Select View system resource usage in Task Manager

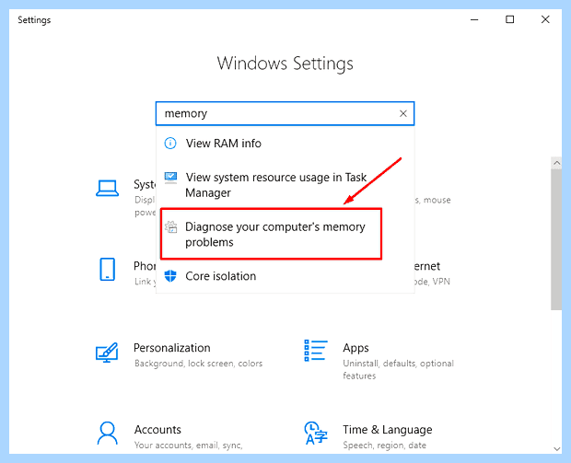285,184
